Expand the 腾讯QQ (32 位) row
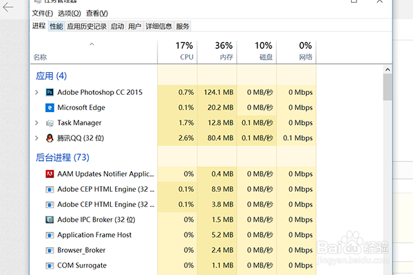The image size is (413, 275). 36,138
